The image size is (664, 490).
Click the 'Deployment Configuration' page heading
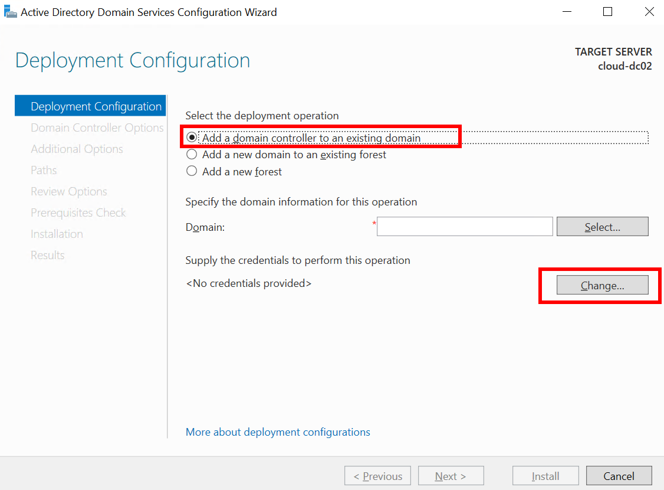[x=133, y=60]
